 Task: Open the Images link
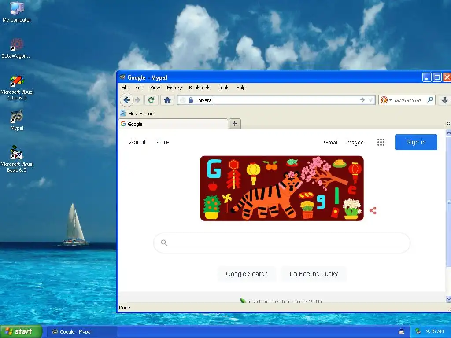pyautogui.click(x=355, y=142)
